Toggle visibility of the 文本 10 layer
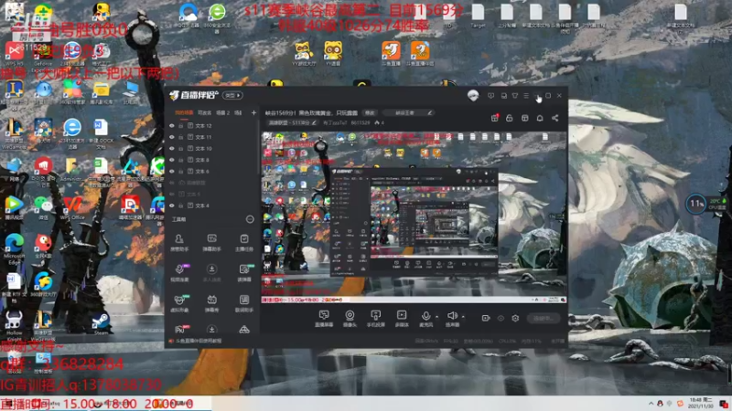 click(172, 148)
